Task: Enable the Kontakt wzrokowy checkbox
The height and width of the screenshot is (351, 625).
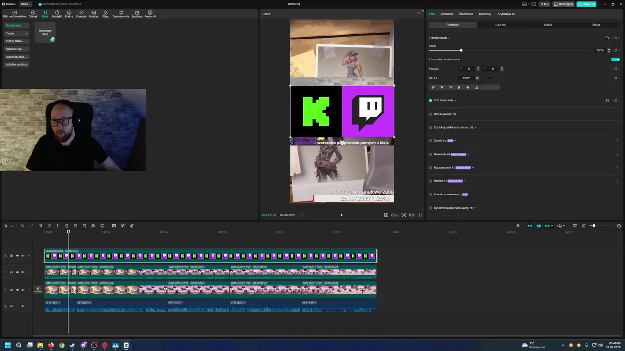Action: click(x=430, y=195)
